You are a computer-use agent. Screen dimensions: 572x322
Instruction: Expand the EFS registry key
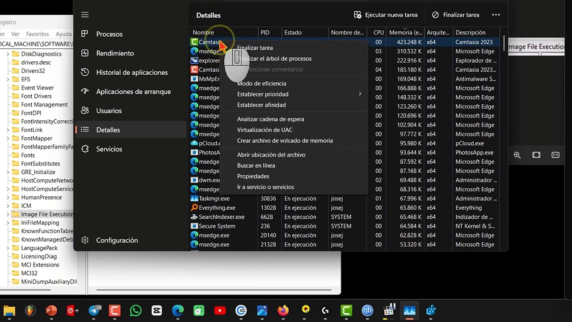pos(8,80)
